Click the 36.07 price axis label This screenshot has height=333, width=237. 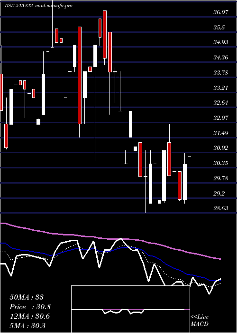tap(221, 12)
